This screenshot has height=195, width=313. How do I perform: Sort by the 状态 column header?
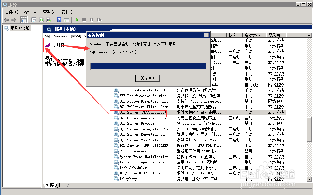[235, 35]
